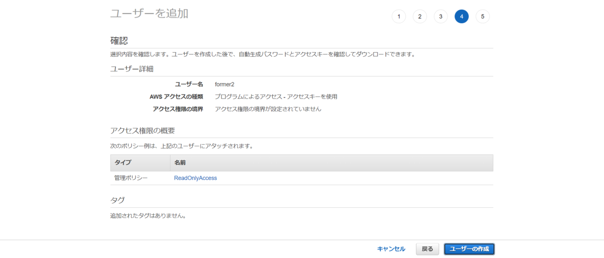604x258 pixels.
Task: Select the 追加されたタグはありません message
Action: (148, 216)
